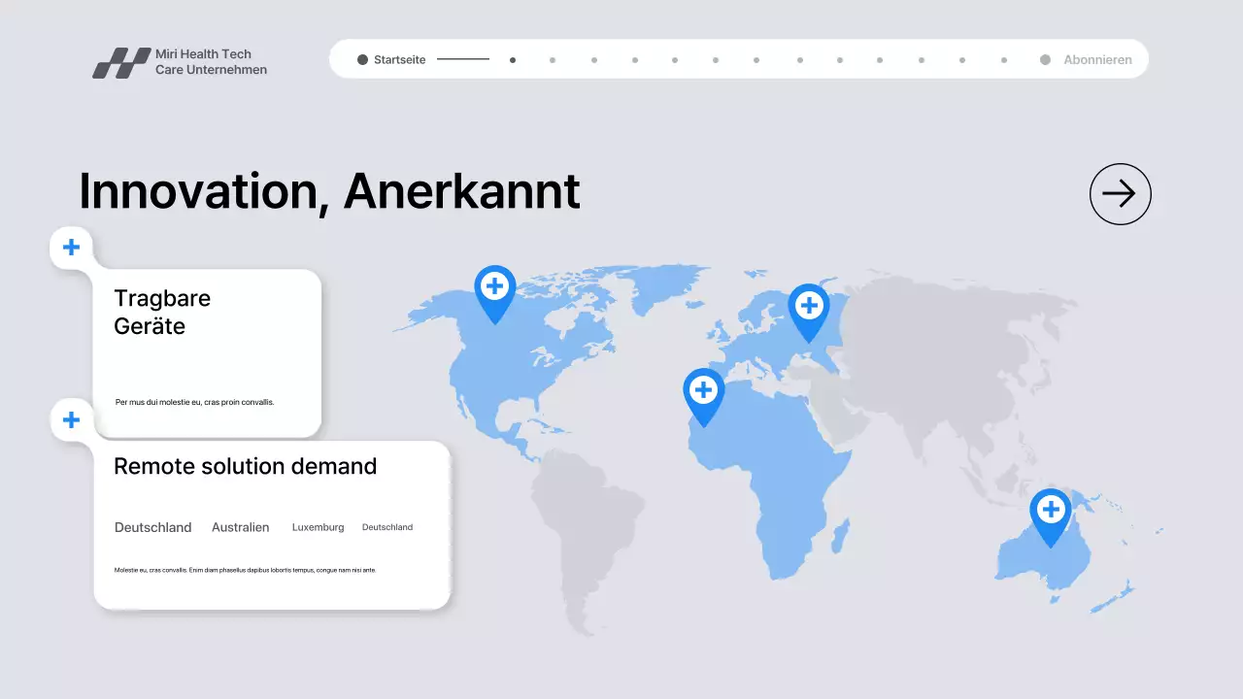Switch to the Australien tab

[240, 527]
